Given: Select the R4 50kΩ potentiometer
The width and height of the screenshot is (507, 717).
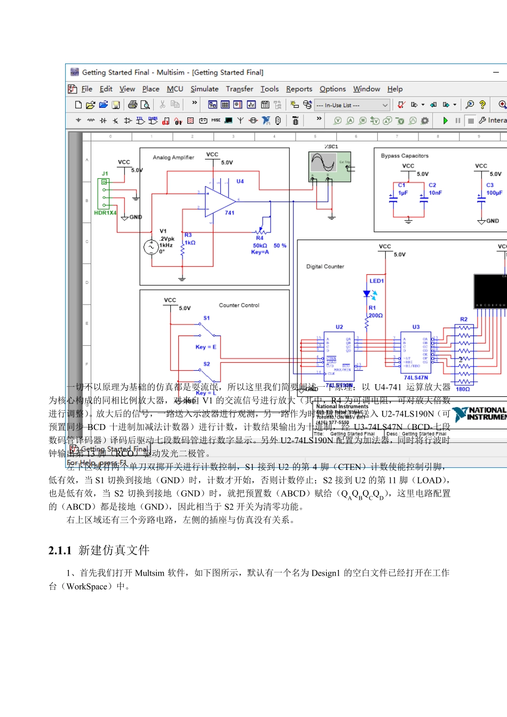Looking at the screenshot, I should pos(260,232).
